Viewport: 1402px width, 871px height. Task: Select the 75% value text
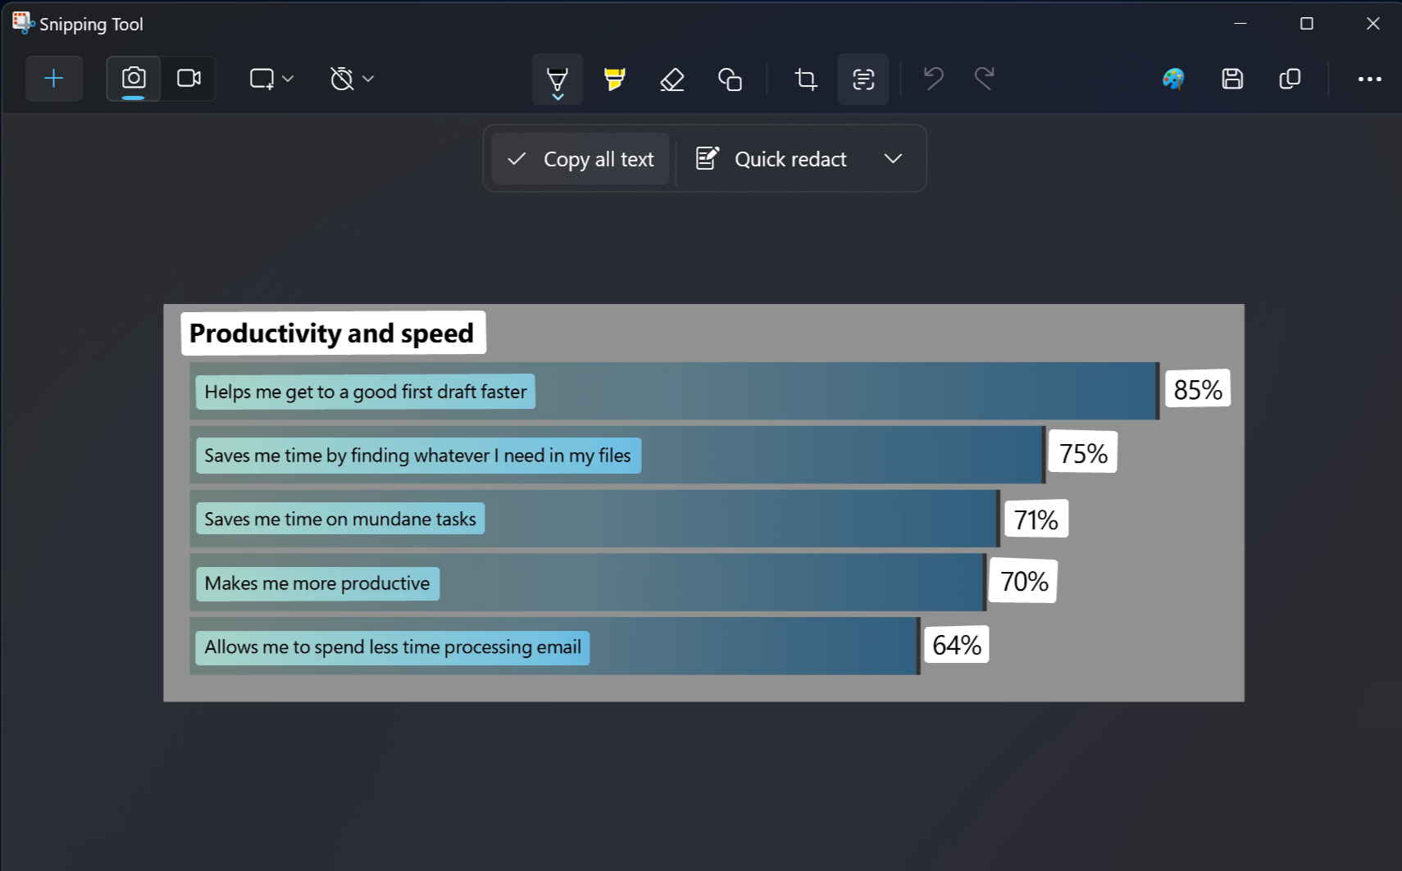(1083, 453)
